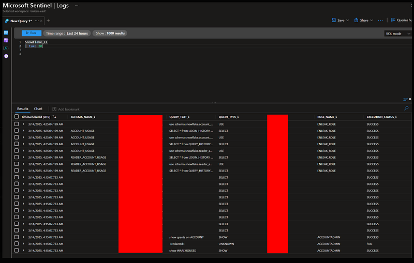Screen dimensions: 414x263
Task: Add a new query tab
Action: [48, 21]
